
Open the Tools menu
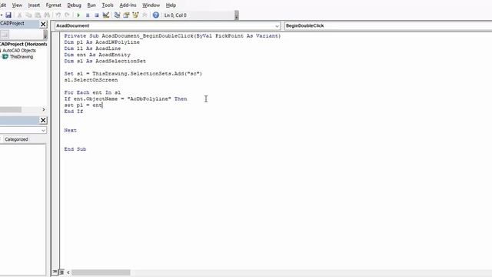(108, 5)
